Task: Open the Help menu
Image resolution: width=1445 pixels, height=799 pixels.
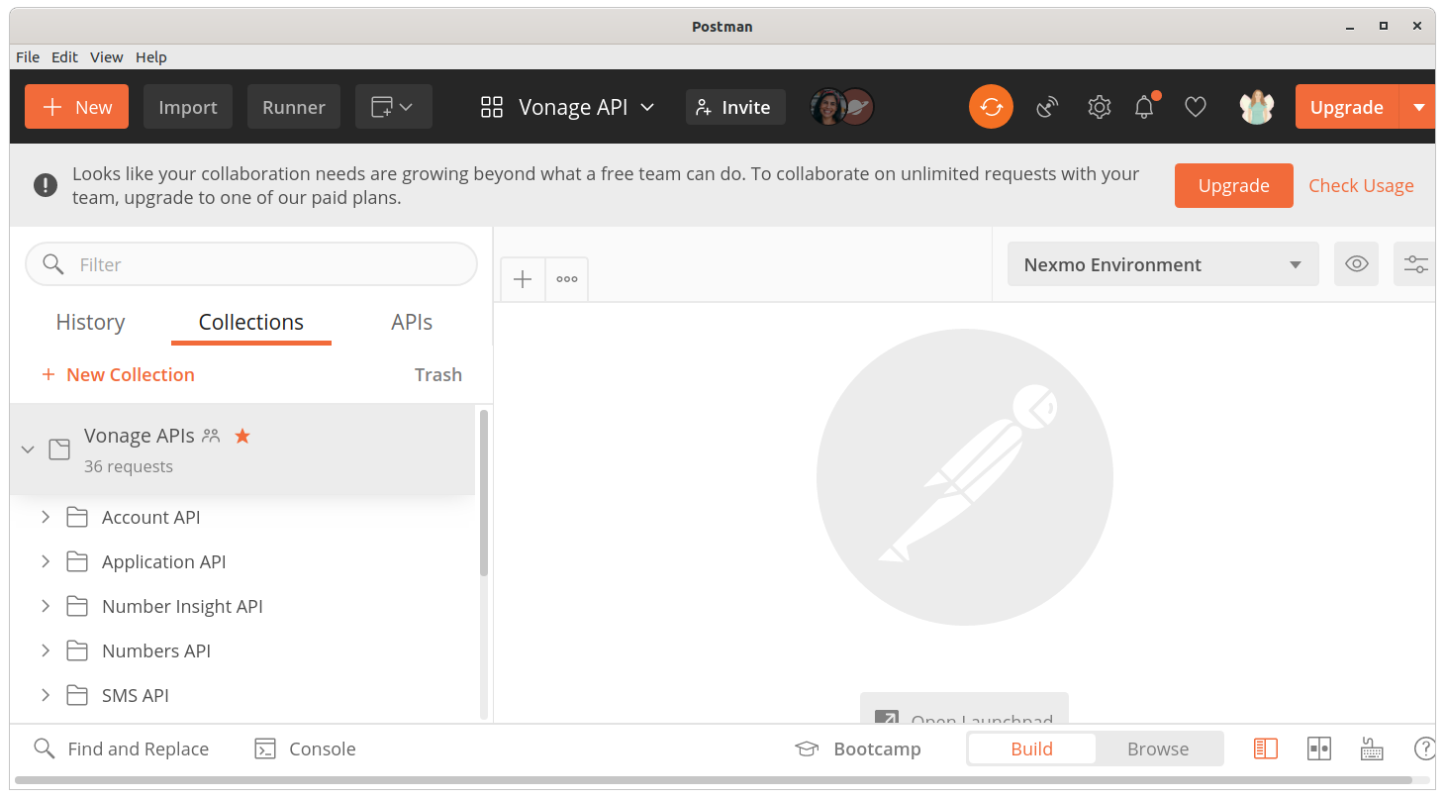Action: coord(151,57)
